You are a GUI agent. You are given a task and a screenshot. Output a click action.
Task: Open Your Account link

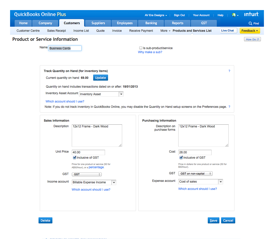click(x=201, y=15)
